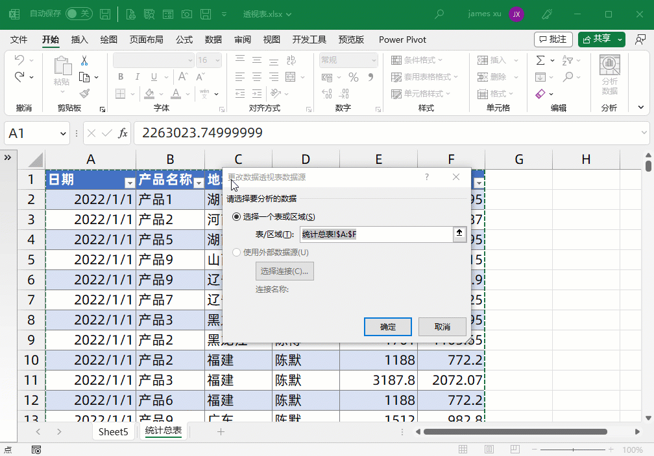This screenshot has height=456, width=654.
Task: Click the Sort and Filter icon
Action: 567,60
